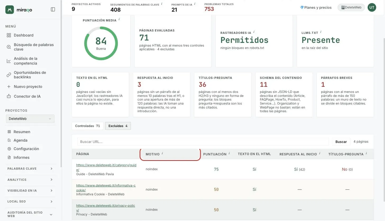The width and height of the screenshot is (385, 221).
Task: Click info icon beside Motivo column header
Action: pyautogui.click(x=162, y=153)
